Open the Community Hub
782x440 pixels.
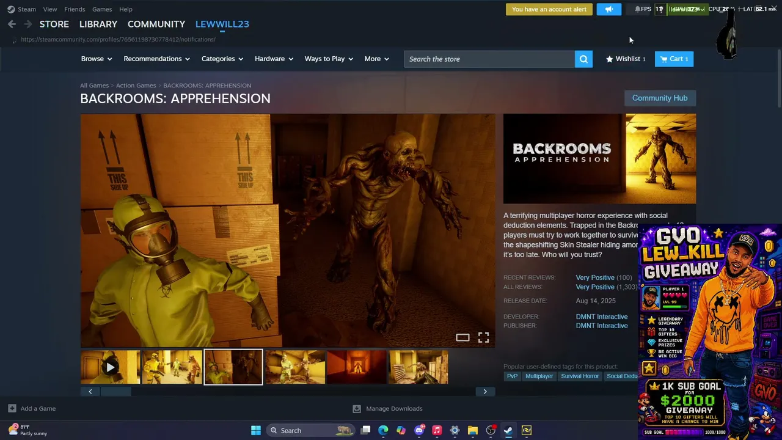[x=660, y=98]
